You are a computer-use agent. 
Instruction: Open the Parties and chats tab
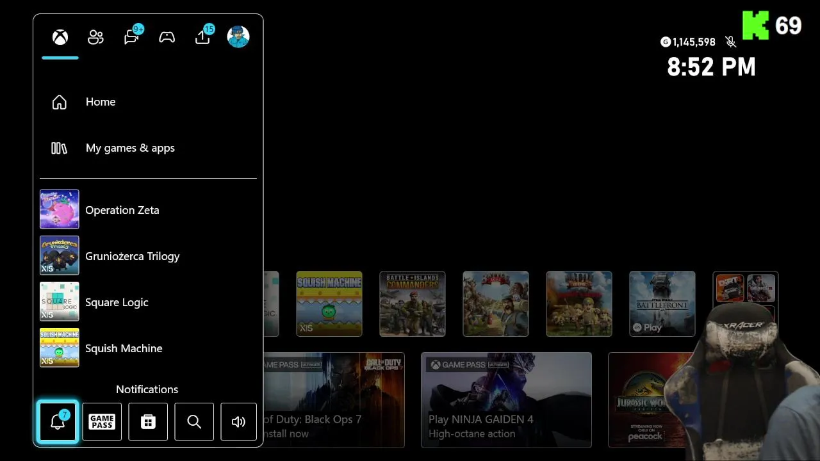coord(132,36)
